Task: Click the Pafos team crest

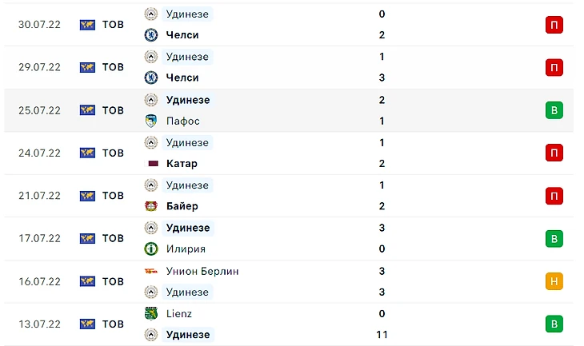Action: coord(150,121)
